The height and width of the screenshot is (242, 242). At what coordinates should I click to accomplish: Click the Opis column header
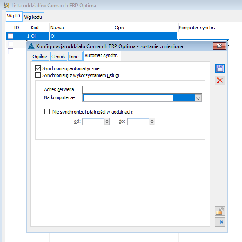[x=146, y=28]
